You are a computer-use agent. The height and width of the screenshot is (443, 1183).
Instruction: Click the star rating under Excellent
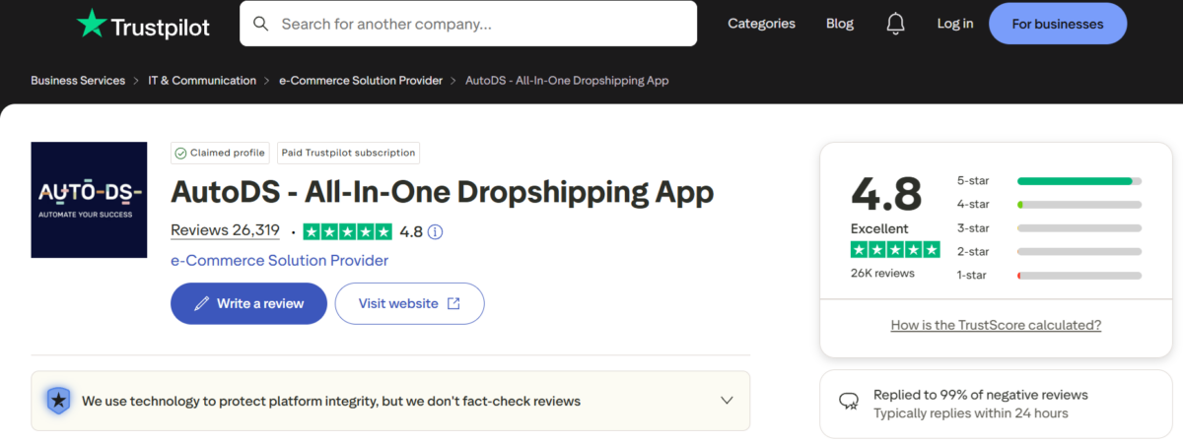(895, 250)
